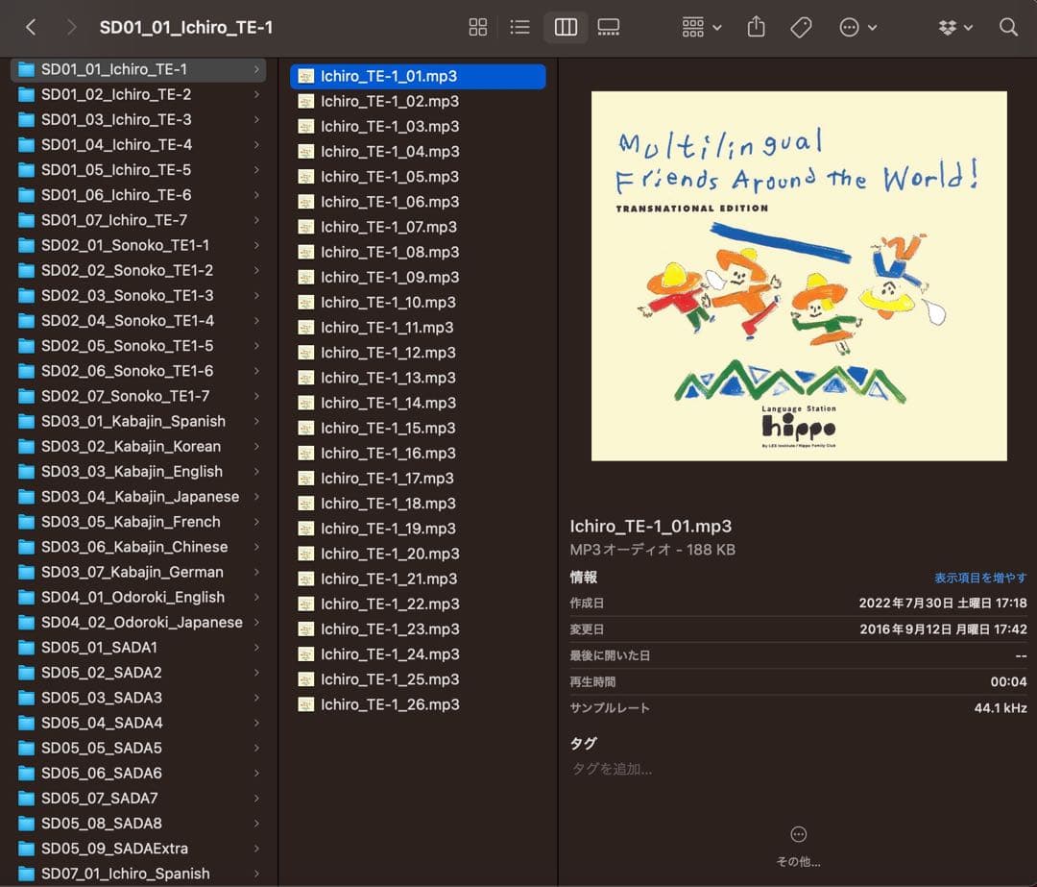Open the Search magnifier
This screenshot has height=887, width=1037.
click(1008, 27)
